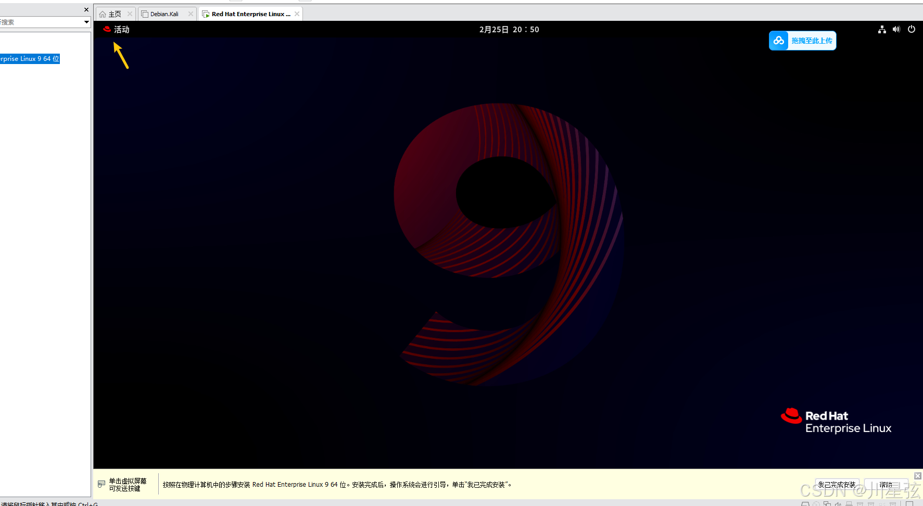Close the library side panel
The image size is (923, 506).
(x=86, y=9)
